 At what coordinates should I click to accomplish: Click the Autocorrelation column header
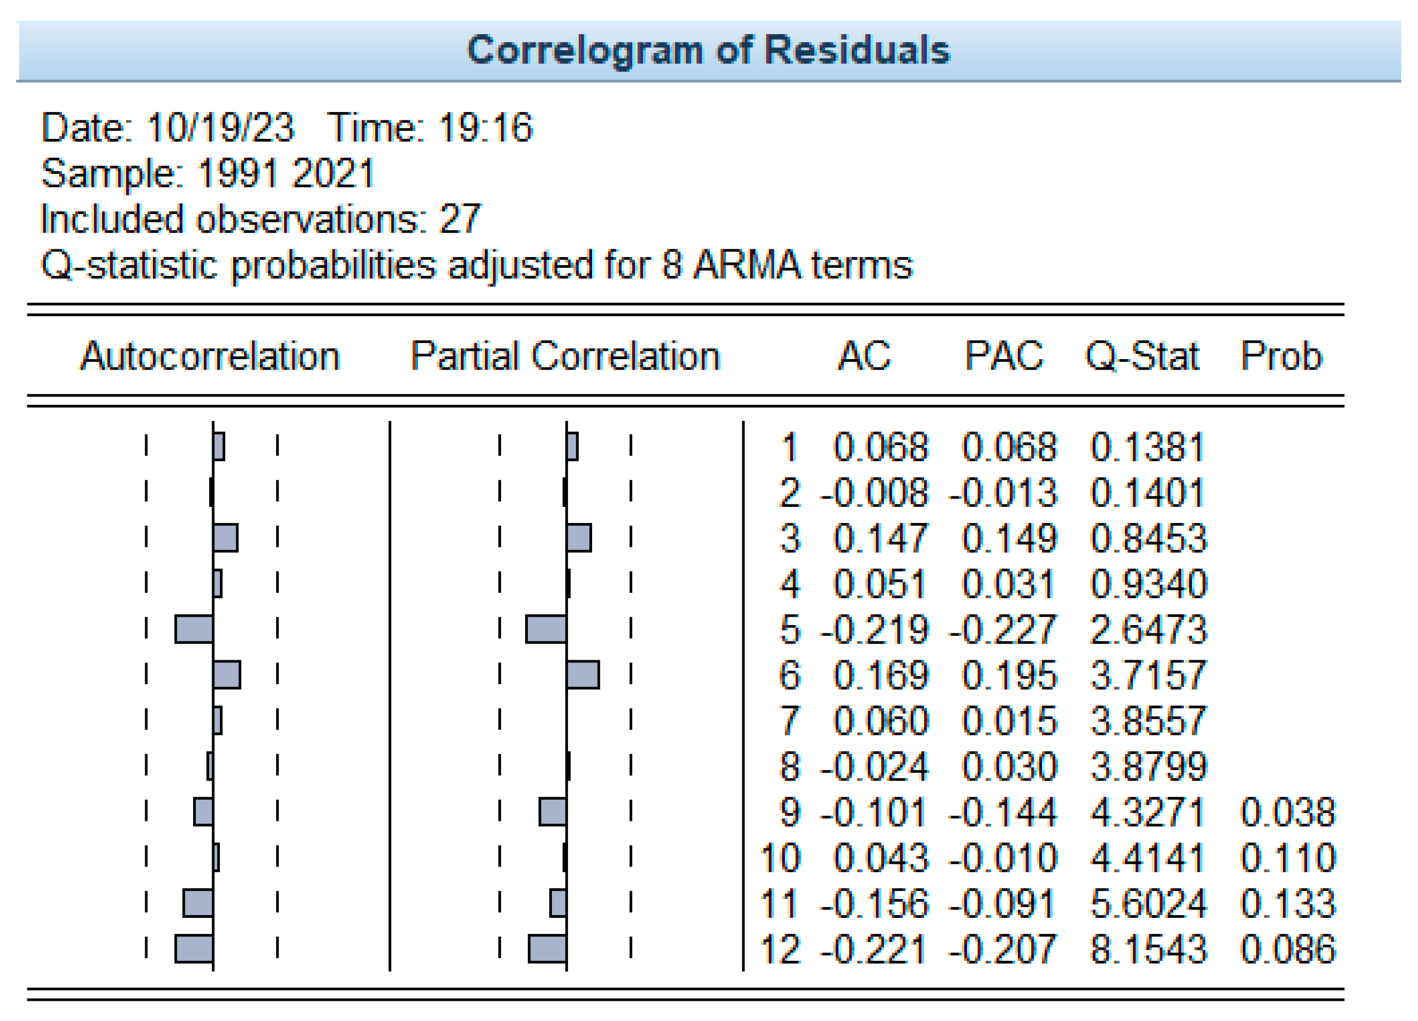[210, 356]
